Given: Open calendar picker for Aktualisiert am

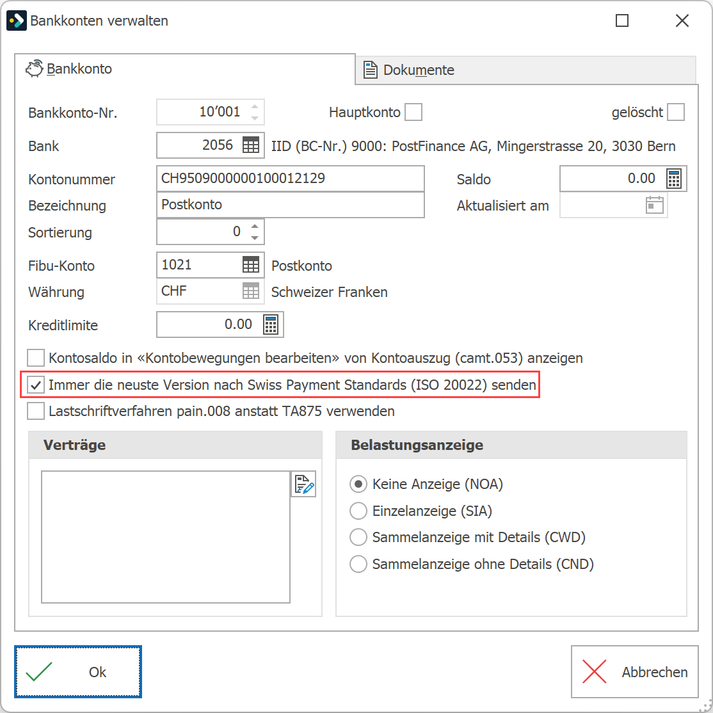Looking at the screenshot, I should (x=654, y=205).
